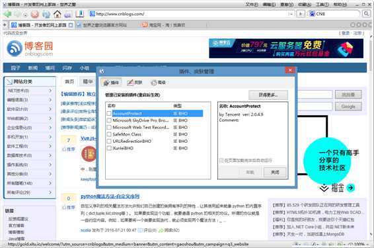Go back with the green back arrow
This screenshot has width=374, height=248.
click(8, 14)
